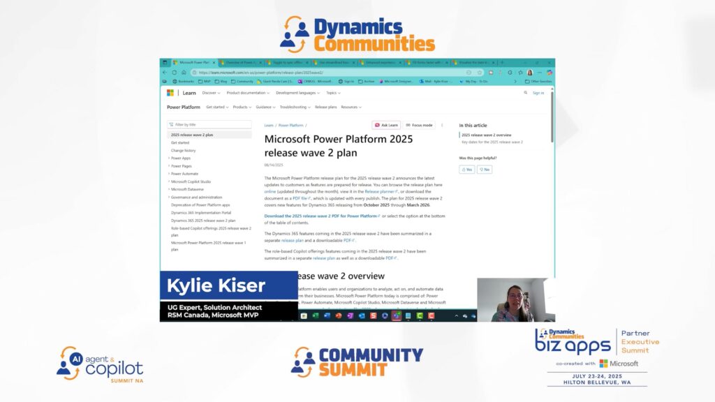Expand the Power Apps tree node
The height and width of the screenshot is (402, 715).
click(x=169, y=158)
